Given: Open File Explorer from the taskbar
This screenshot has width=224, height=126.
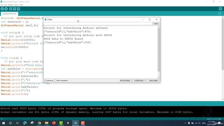Looking at the screenshot, I should 47,123.
